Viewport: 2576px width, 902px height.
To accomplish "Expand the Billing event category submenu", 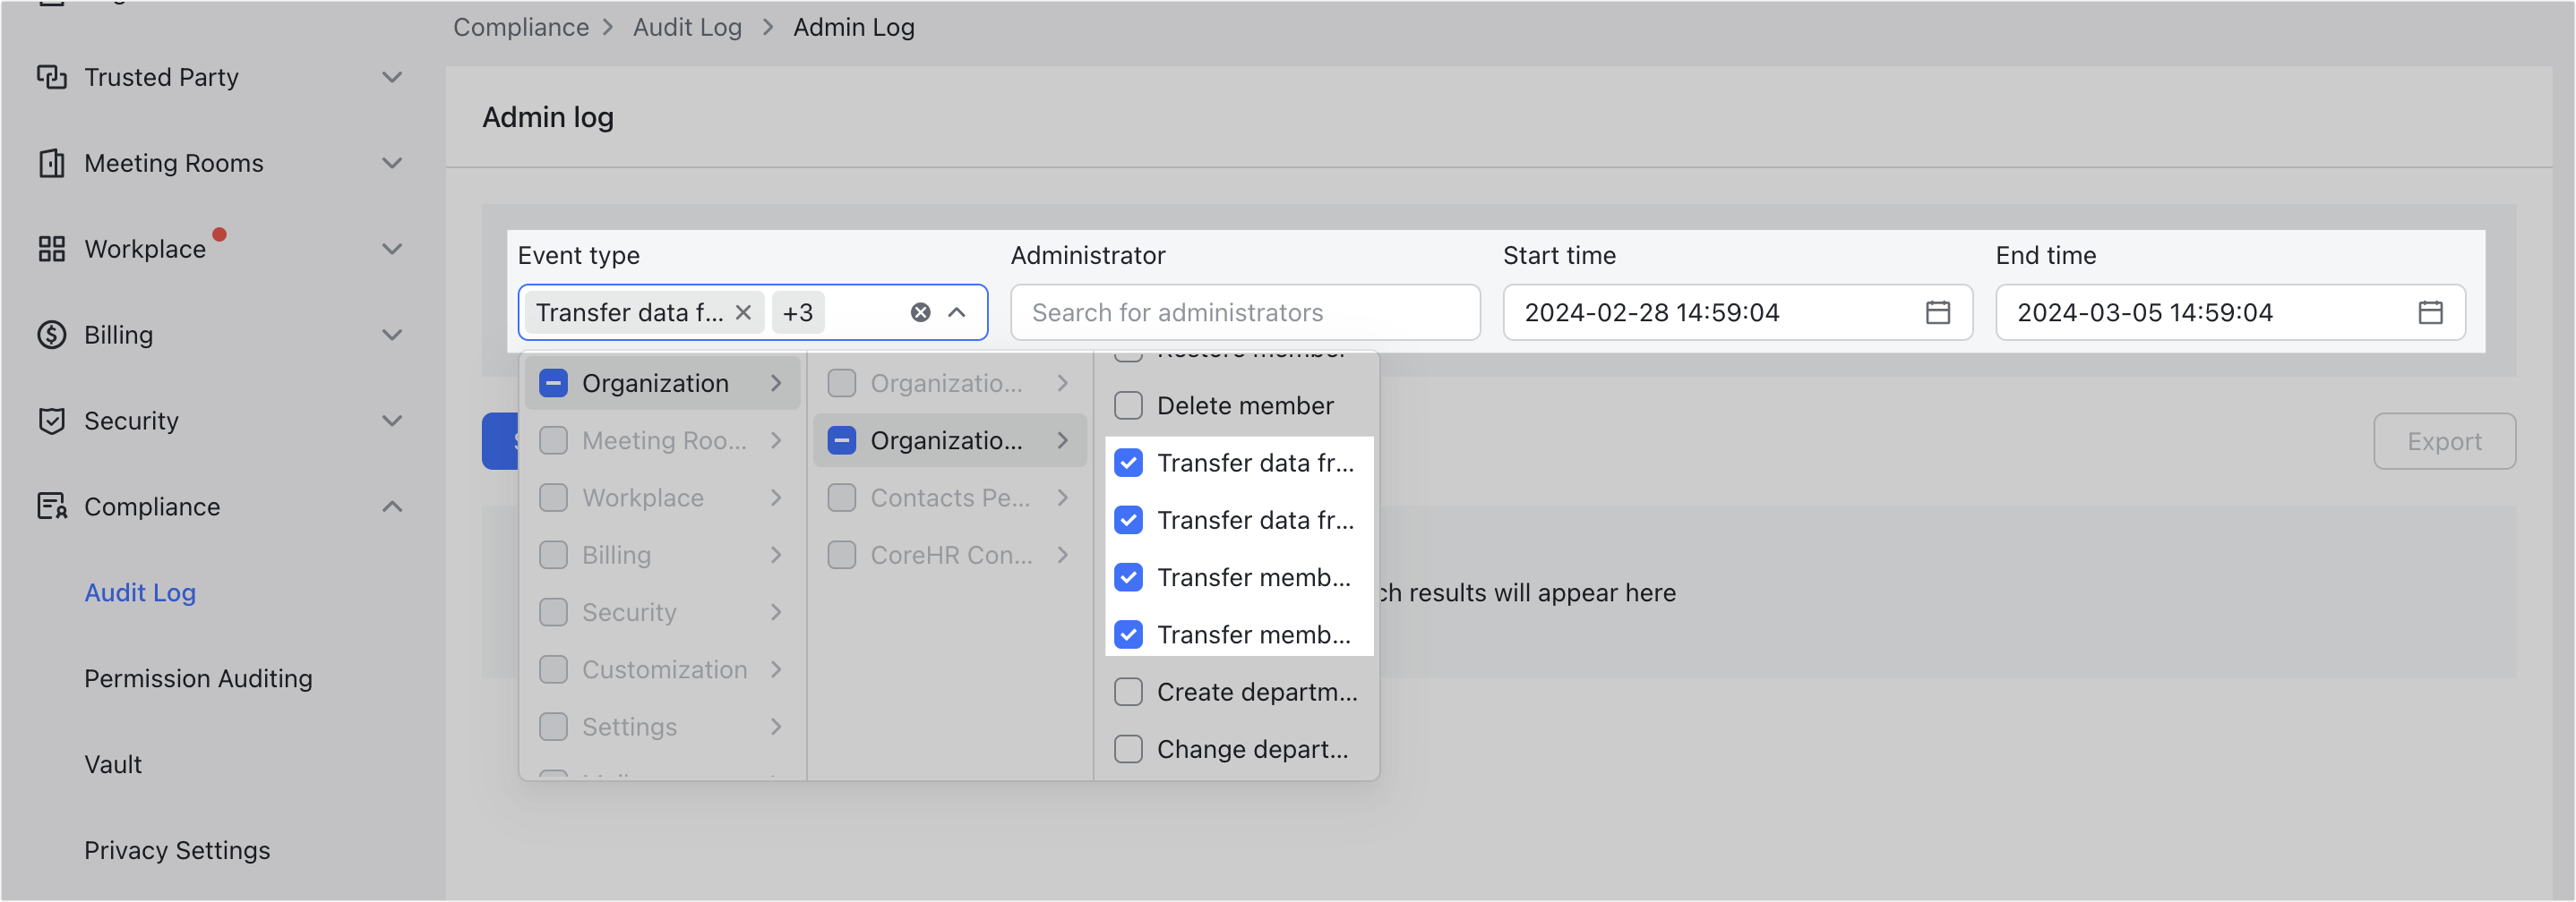I will tap(776, 555).
